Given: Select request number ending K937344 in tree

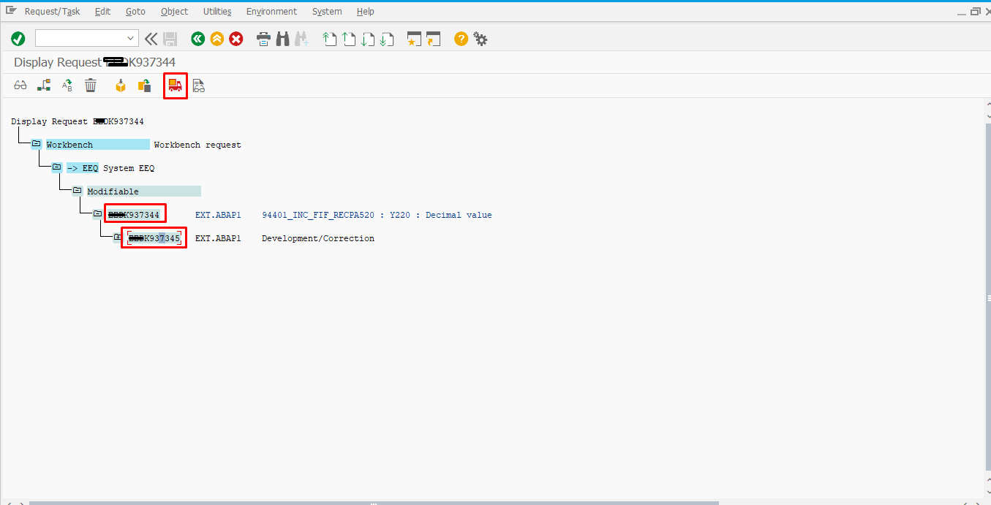Looking at the screenshot, I should coord(134,215).
